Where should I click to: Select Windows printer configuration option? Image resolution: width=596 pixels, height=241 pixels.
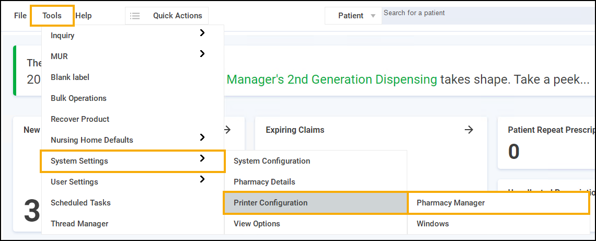(433, 224)
